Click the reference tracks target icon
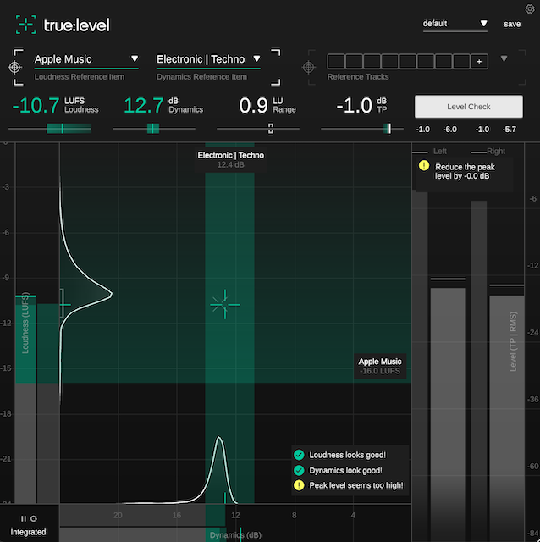 click(311, 67)
